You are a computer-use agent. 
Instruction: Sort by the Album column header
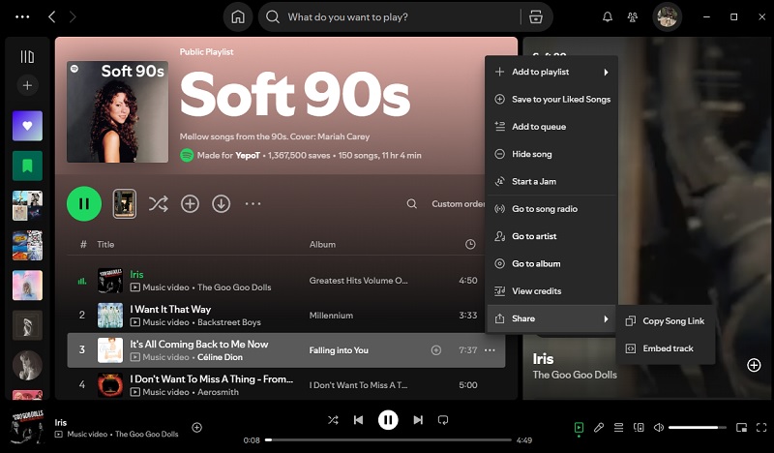[x=322, y=244]
